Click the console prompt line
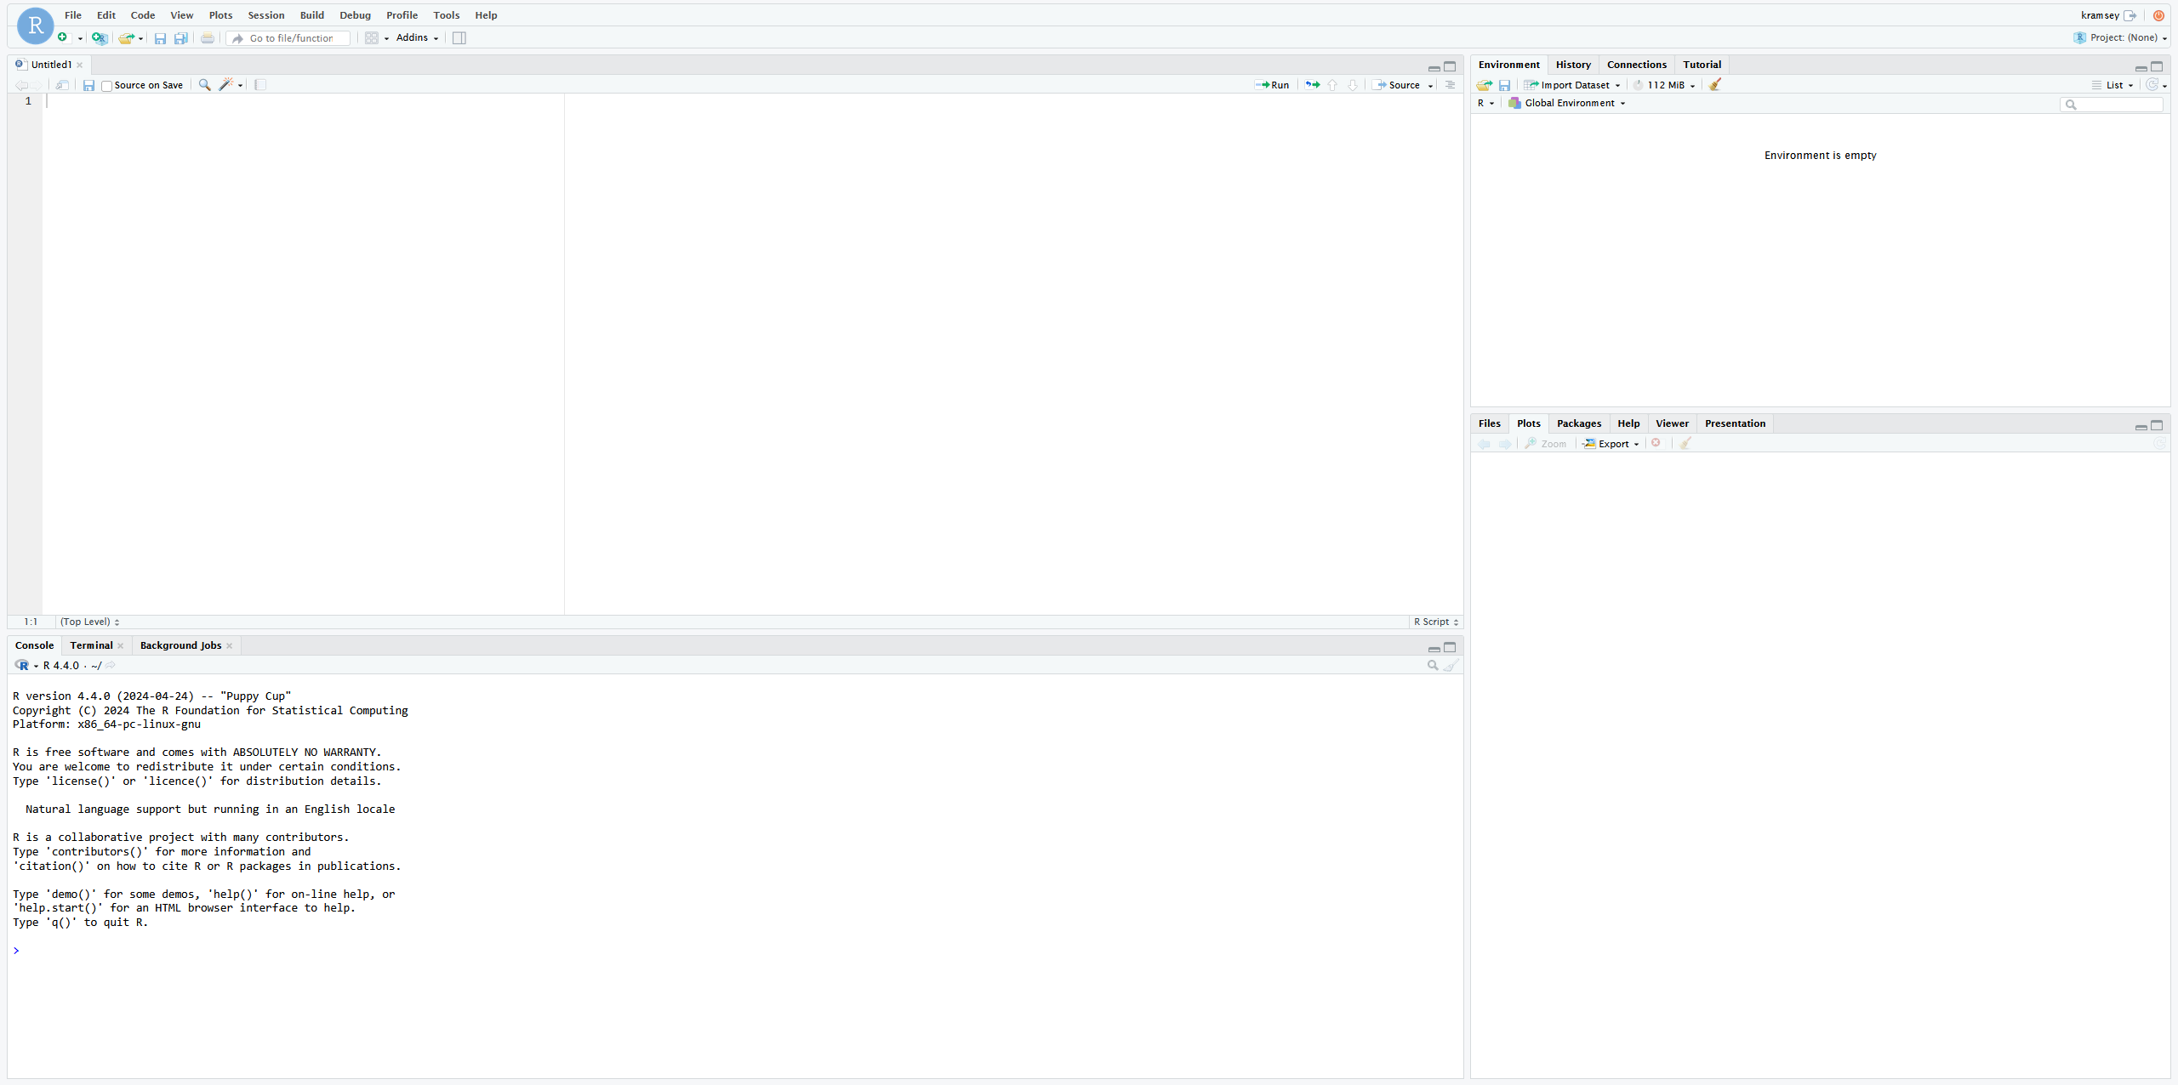2178x1085 pixels. pos(736,951)
